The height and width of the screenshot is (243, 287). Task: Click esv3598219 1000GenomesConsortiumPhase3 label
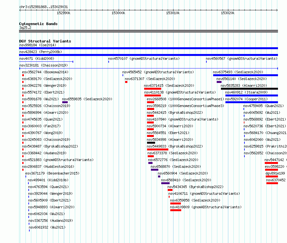click(185, 106)
